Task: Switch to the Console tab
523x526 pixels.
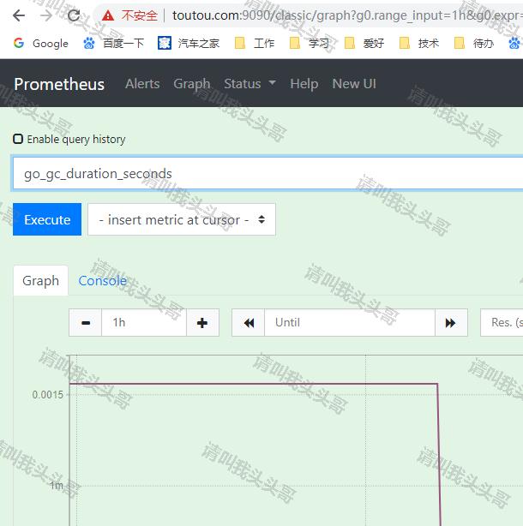Action: (x=102, y=281)
